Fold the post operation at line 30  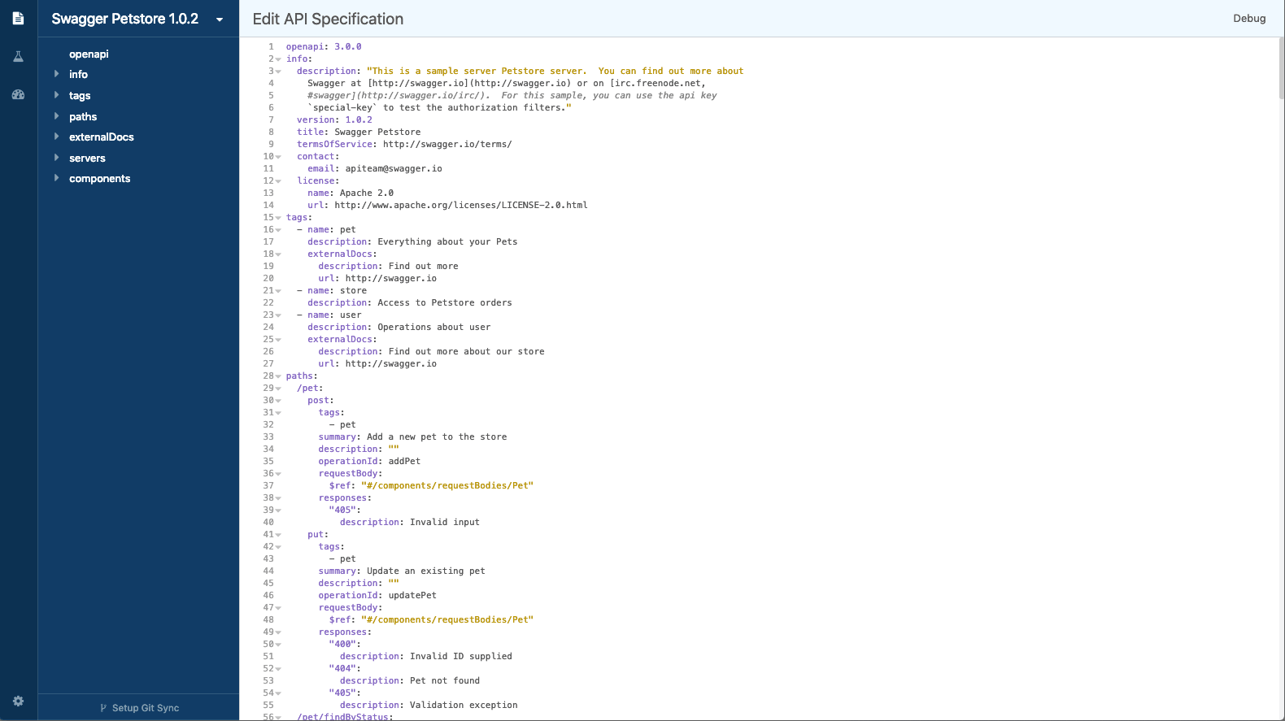pyautogui.click(x=278, y=401)
